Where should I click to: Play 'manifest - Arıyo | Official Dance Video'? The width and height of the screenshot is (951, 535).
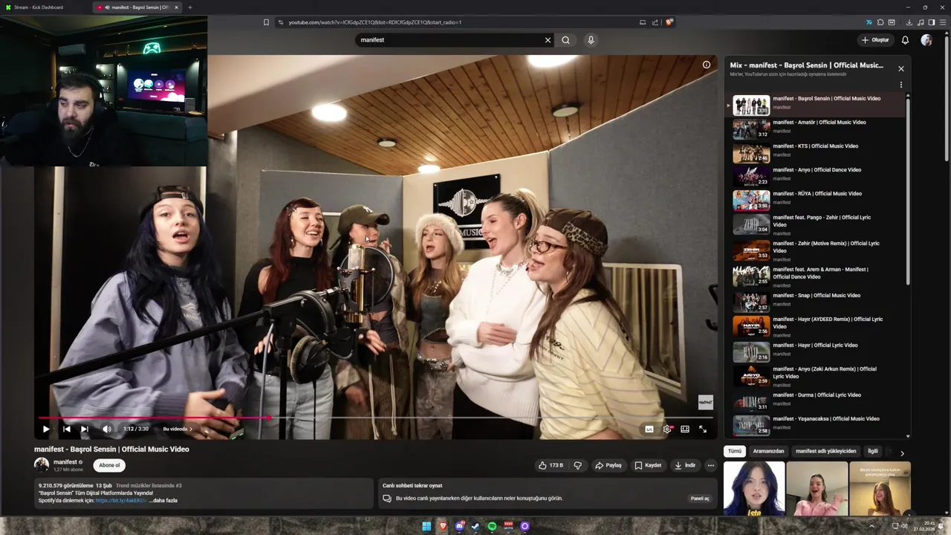816,176
